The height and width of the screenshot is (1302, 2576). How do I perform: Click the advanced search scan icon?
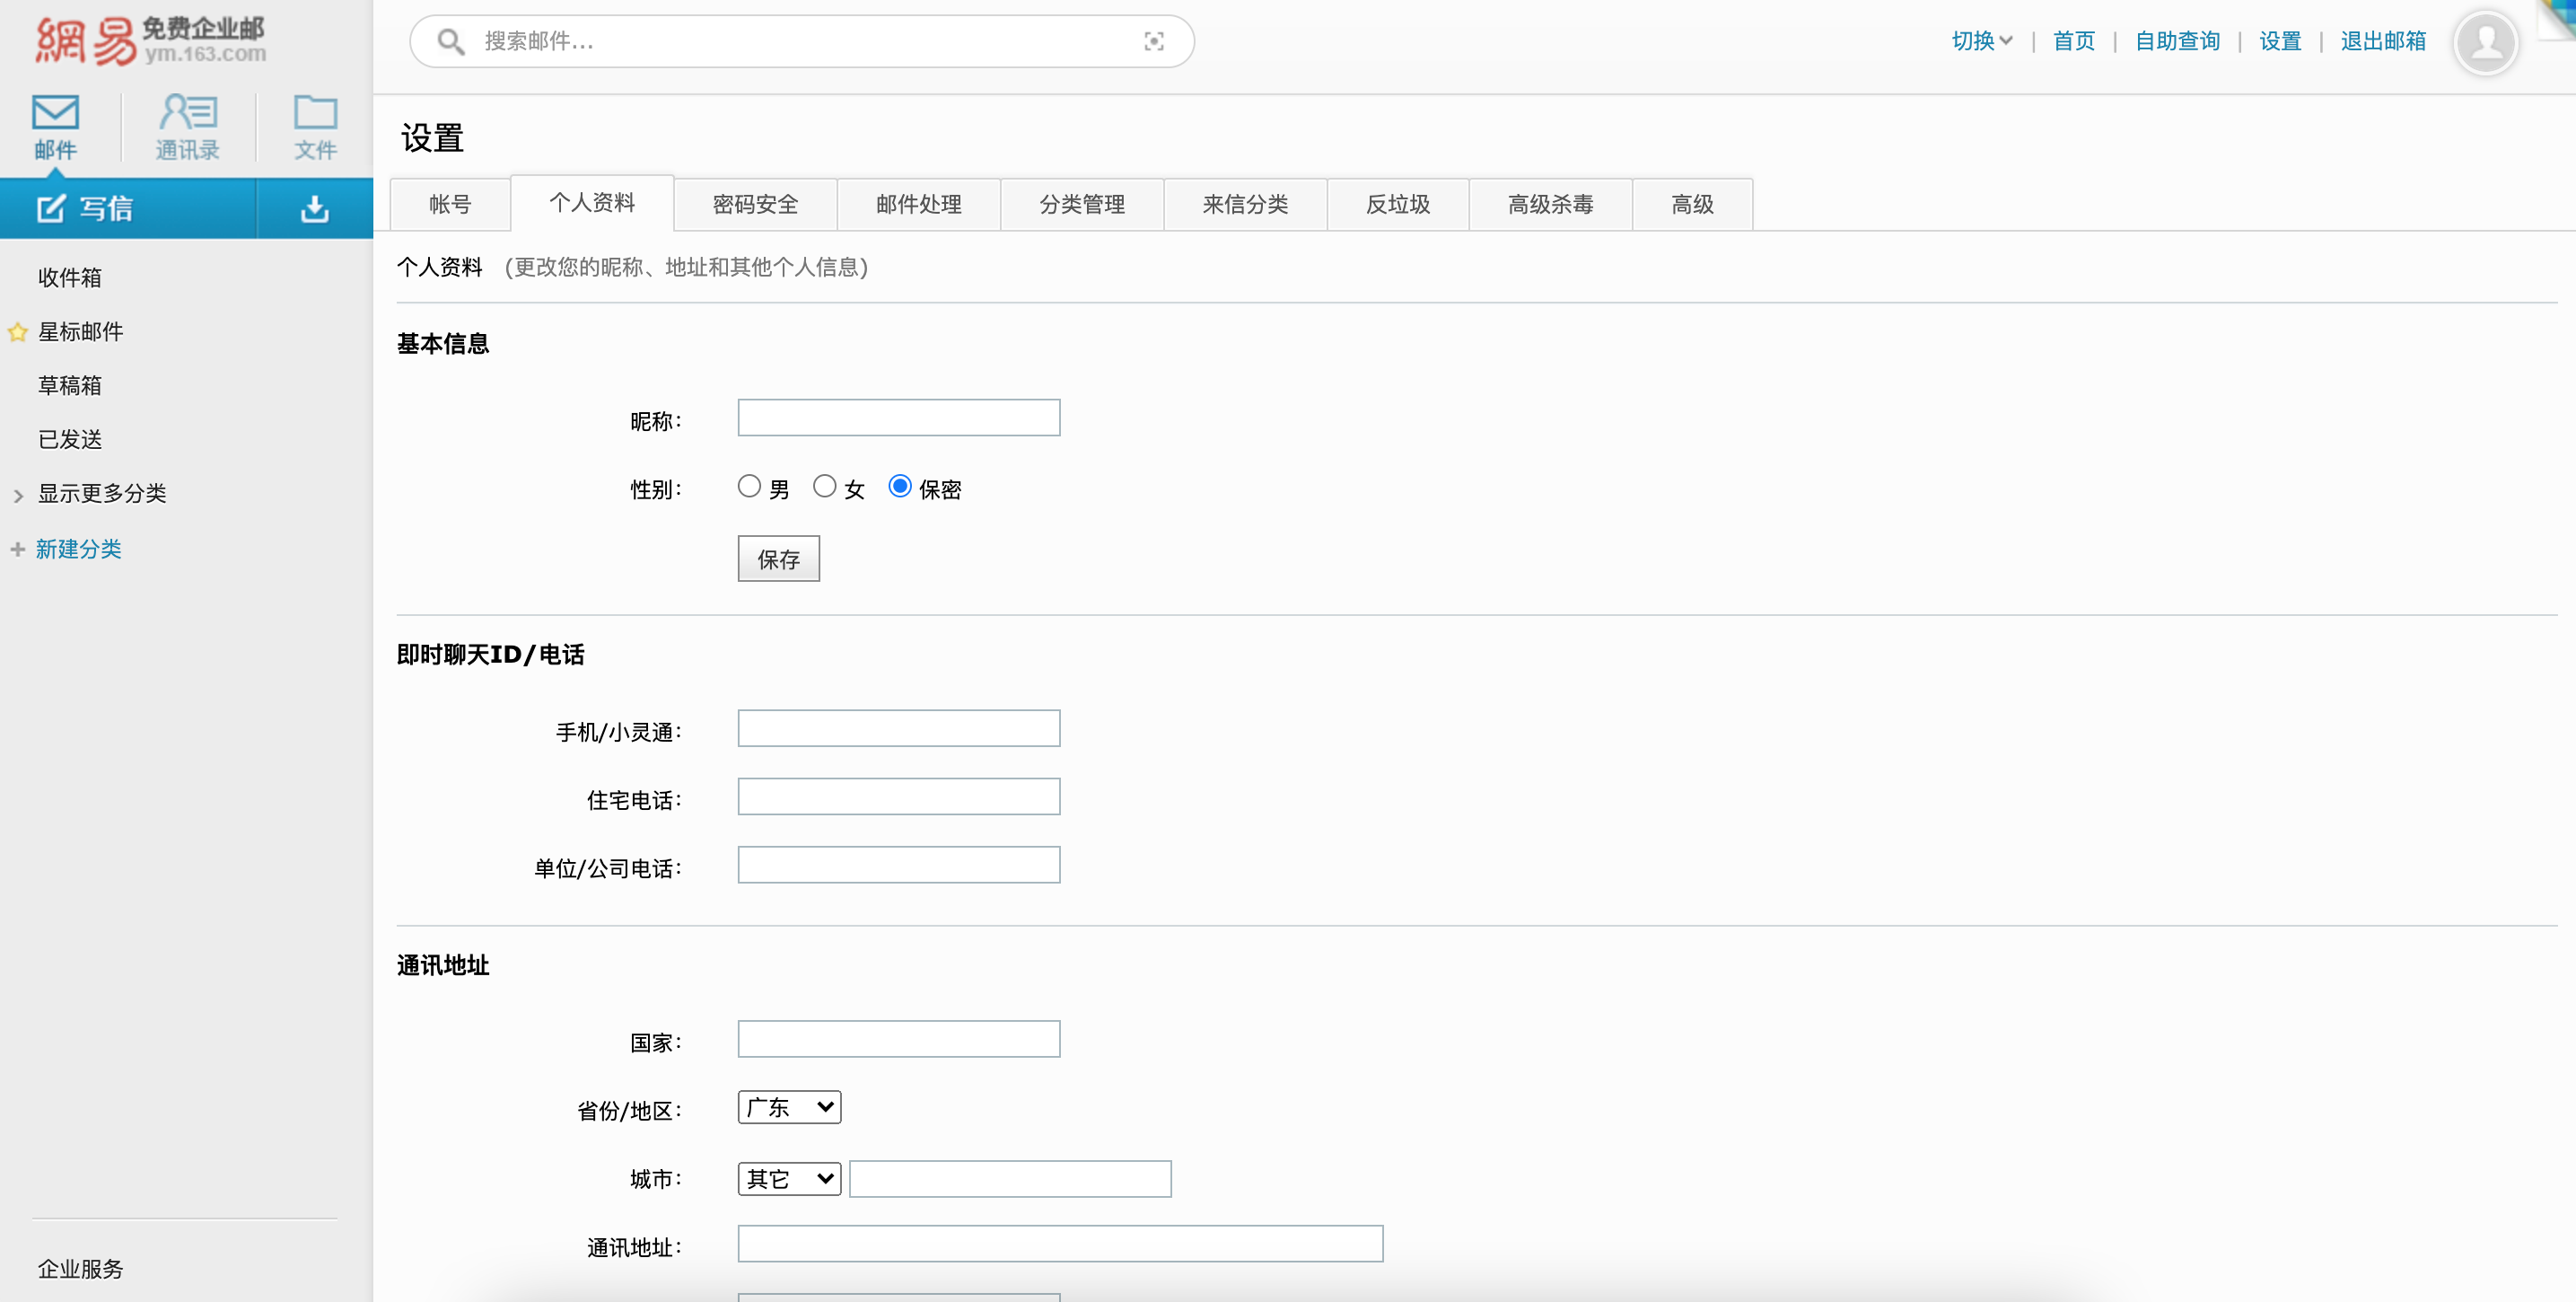1153,41
